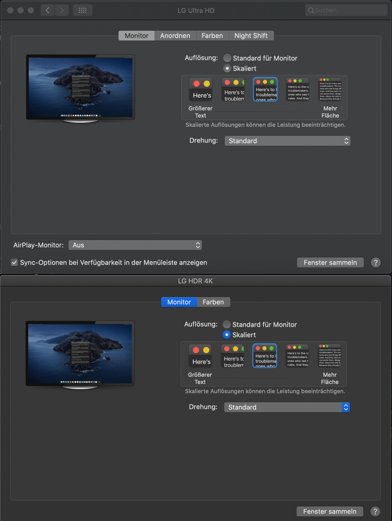Open help in LG Ultra HD window
The height and width of the screenshot is (521, 392).
coord(376,263)
